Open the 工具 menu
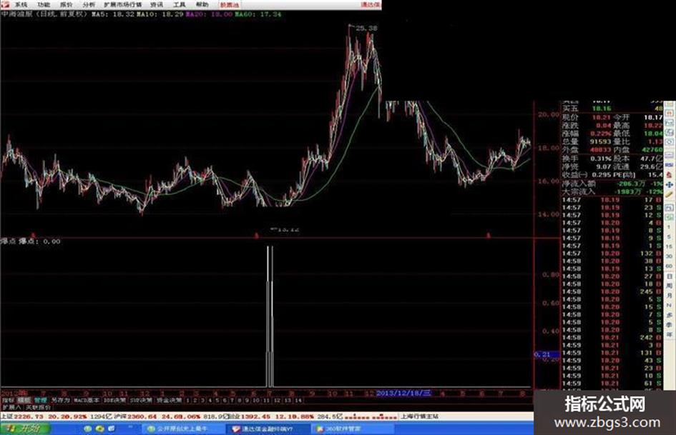 (x=180, y=5)
